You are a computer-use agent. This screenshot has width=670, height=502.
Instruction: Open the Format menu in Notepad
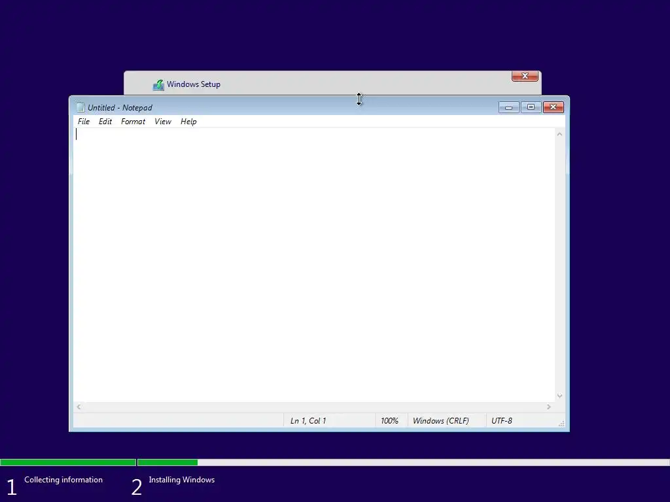133,122
